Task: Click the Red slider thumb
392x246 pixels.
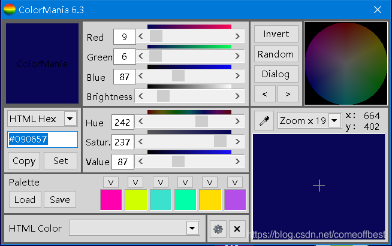Action: (x=156, y=37)
